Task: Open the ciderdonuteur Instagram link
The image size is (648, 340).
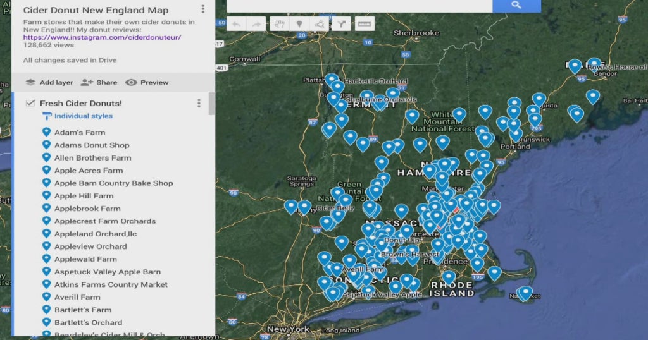Action: pos(102,37)
